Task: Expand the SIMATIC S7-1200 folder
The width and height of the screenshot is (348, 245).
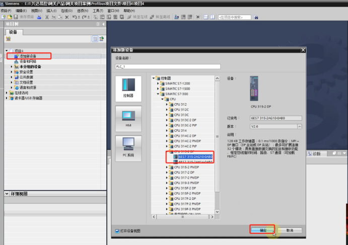Action: (x=158, y=84)
